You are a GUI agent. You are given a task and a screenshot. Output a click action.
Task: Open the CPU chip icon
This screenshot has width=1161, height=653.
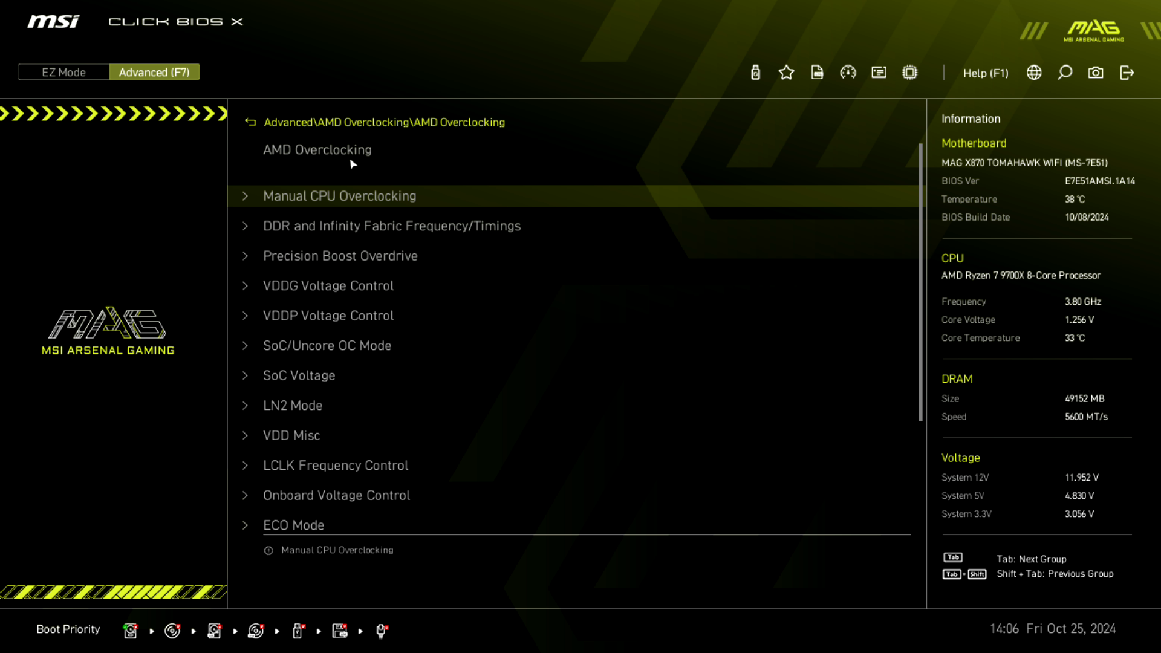909,73
